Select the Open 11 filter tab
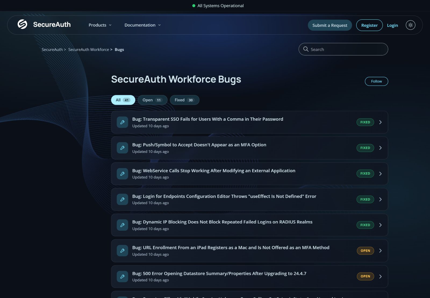The image size is (430, 298). 152,100
